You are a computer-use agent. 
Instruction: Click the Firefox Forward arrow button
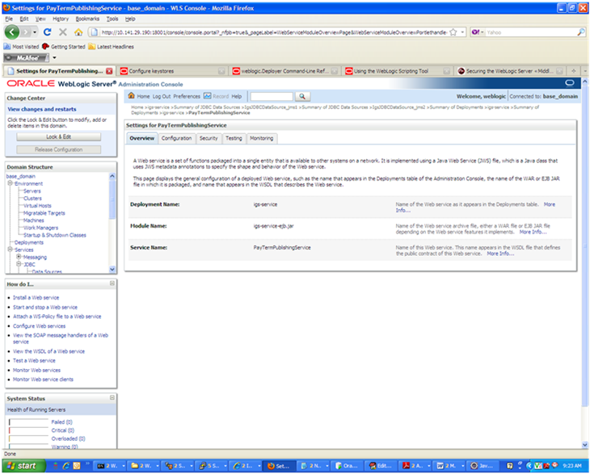[x=26, y=32]
